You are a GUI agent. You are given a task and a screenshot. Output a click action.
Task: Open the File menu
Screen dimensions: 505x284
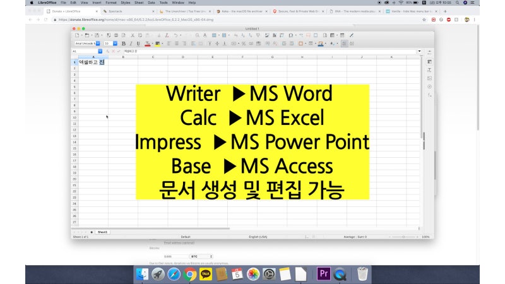(64, 3)
